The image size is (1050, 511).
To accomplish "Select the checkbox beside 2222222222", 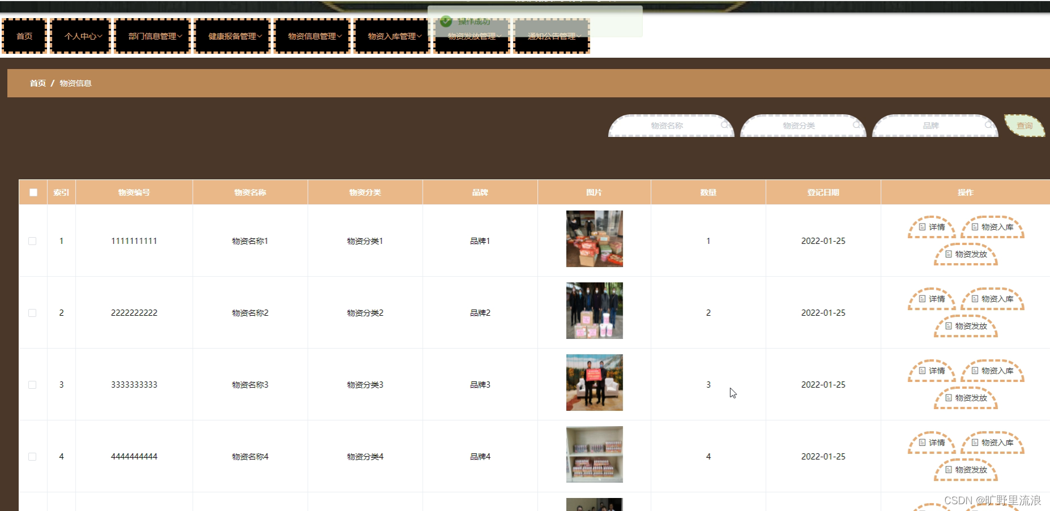I will (x=32, y=312).
